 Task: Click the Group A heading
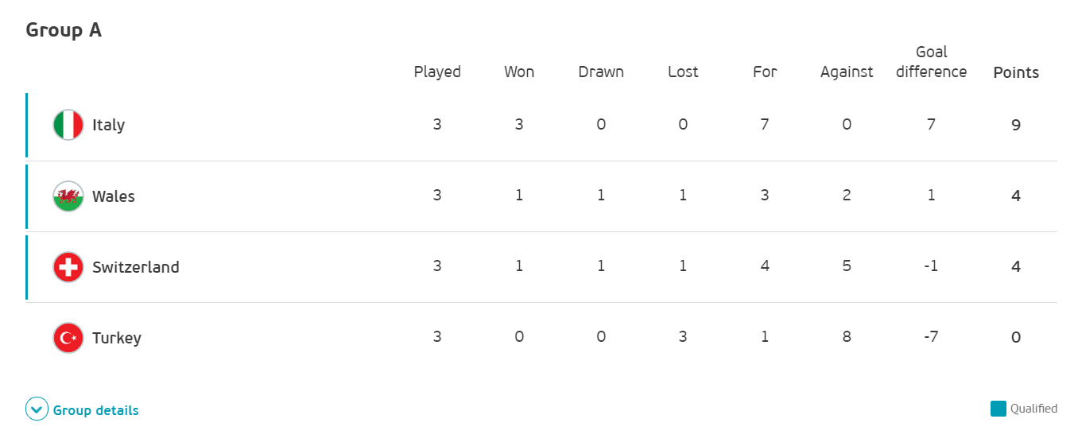[64, 30]
